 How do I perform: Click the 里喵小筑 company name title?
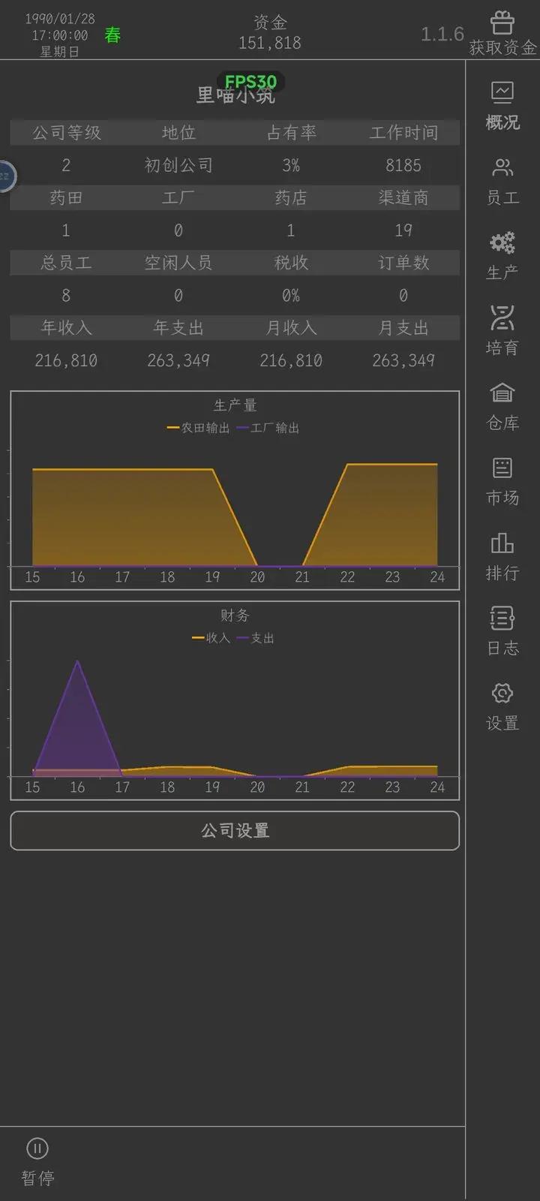click(x=235, y=95)
